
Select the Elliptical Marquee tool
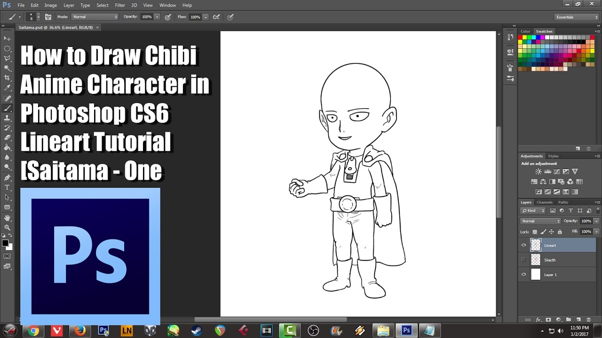7,48
